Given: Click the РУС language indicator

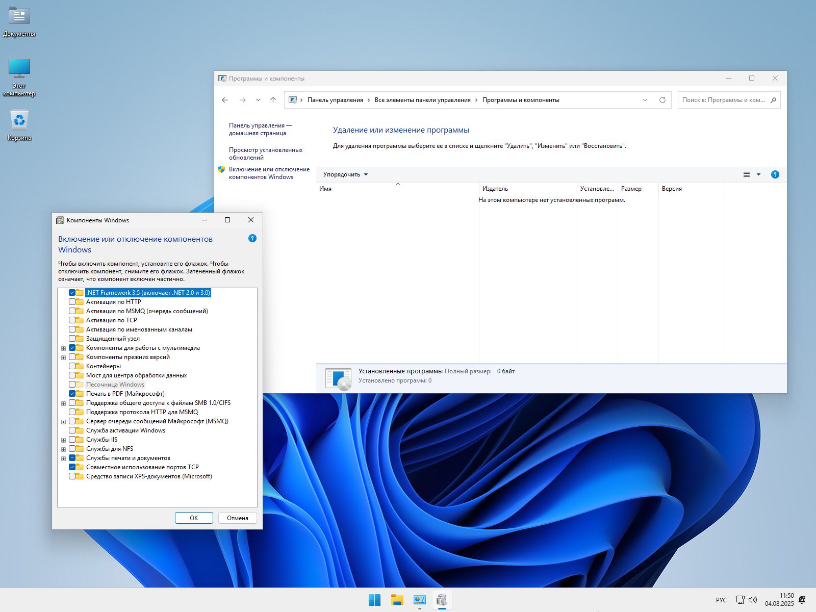Looking at the screenshot, I should coord(721,600).
